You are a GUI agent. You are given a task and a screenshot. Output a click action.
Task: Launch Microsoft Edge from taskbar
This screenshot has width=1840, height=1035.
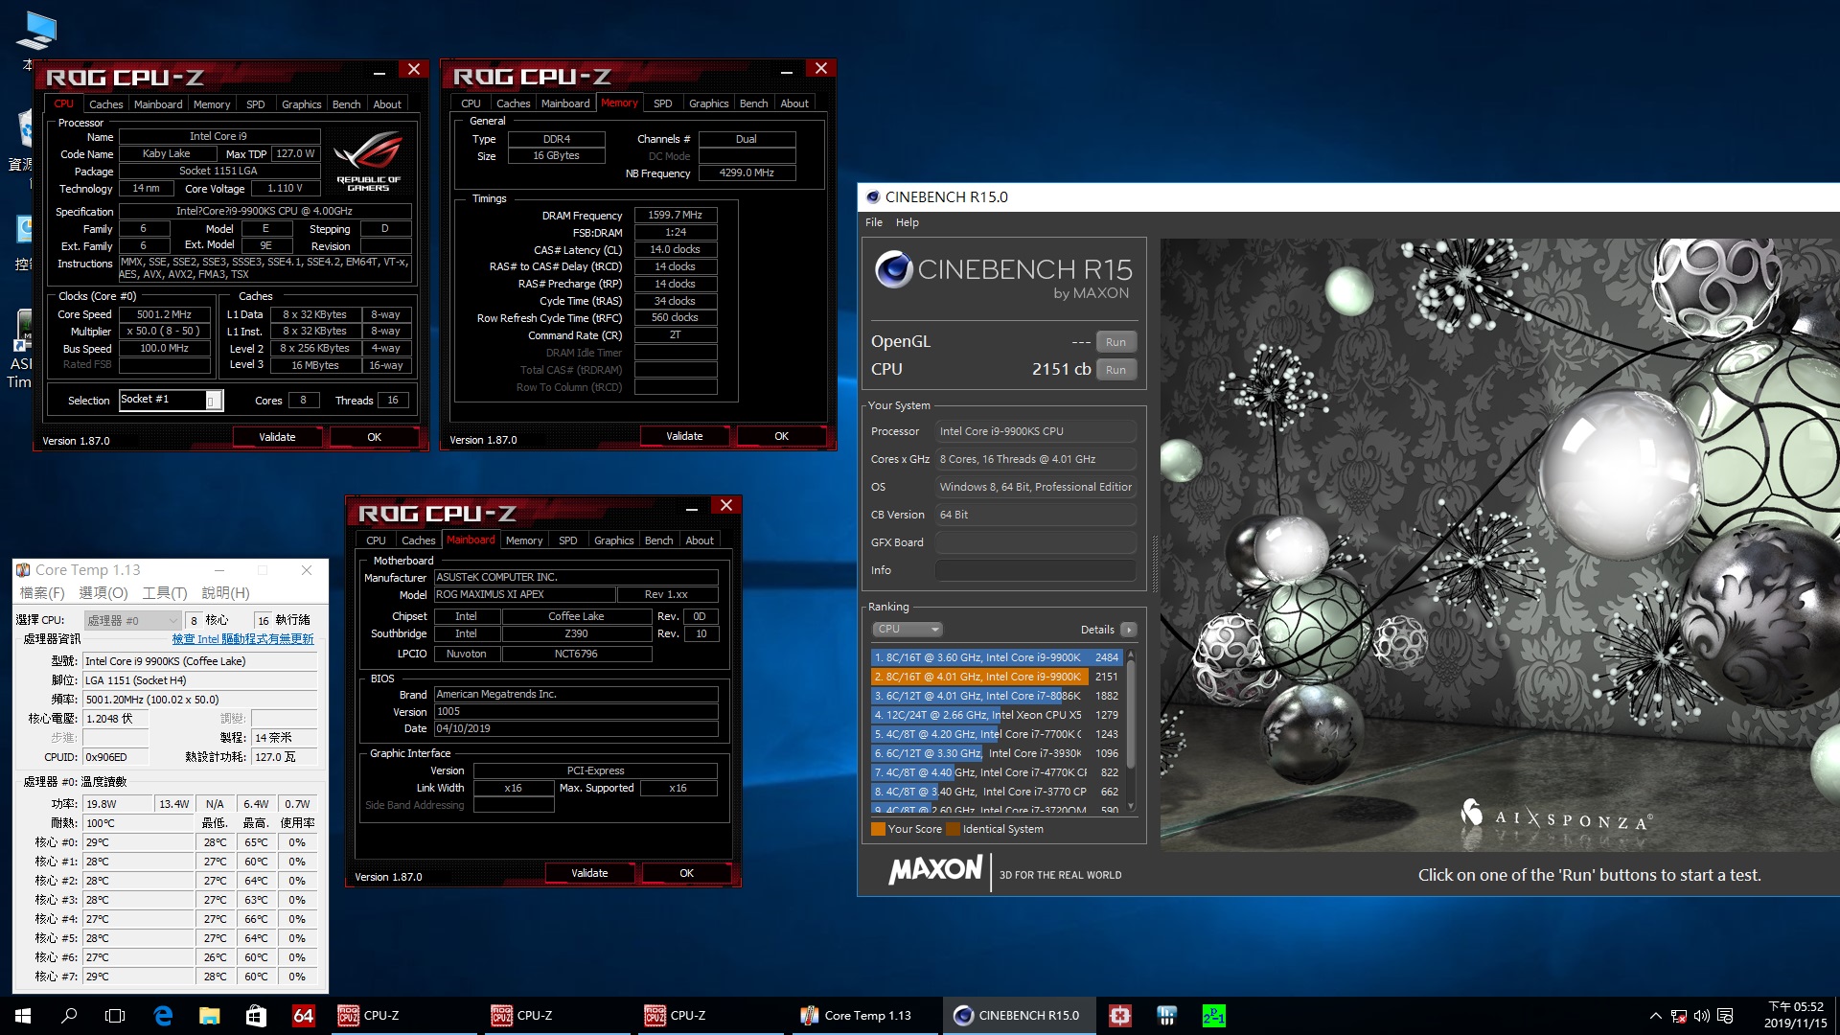[163, 1015]
